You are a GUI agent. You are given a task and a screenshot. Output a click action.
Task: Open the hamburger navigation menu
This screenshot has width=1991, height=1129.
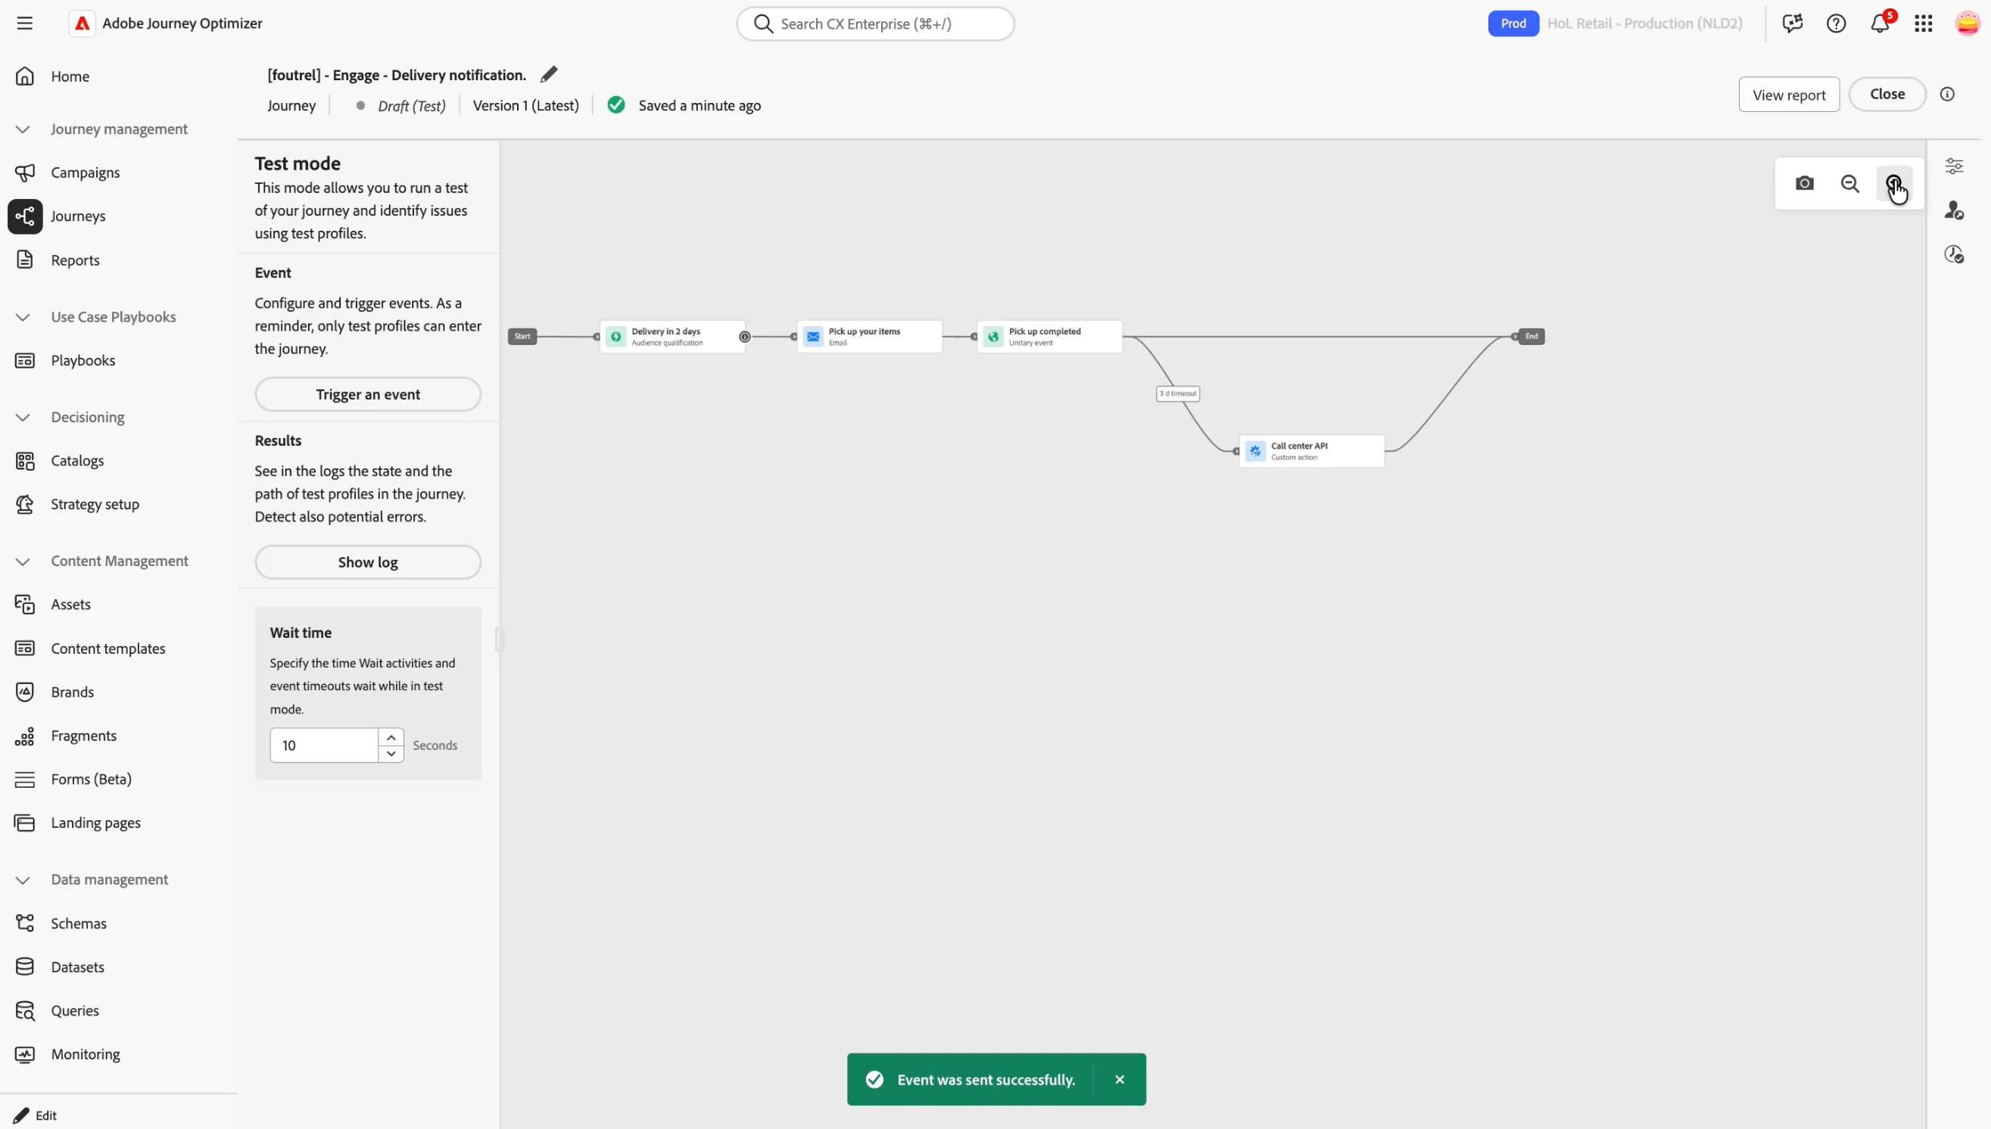(25, 23)
